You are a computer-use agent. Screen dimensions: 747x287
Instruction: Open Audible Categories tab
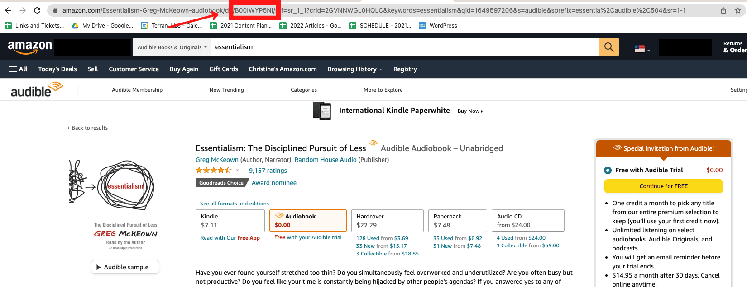[x=304, y=90]
